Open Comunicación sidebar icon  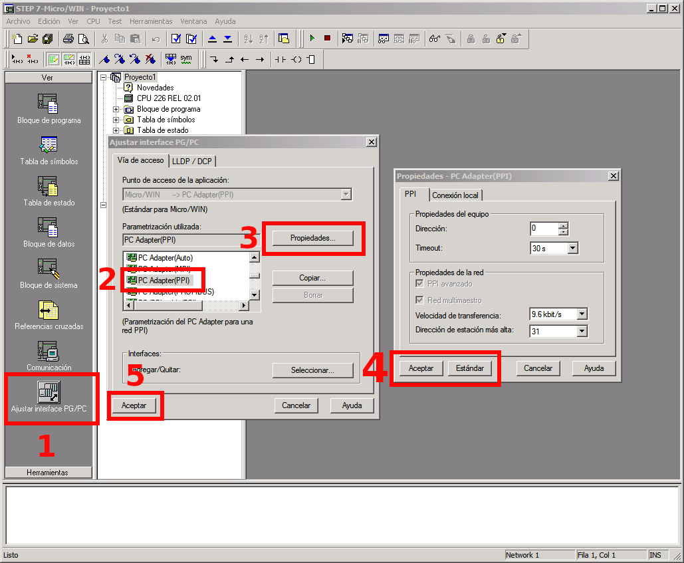tap(49, 356)
